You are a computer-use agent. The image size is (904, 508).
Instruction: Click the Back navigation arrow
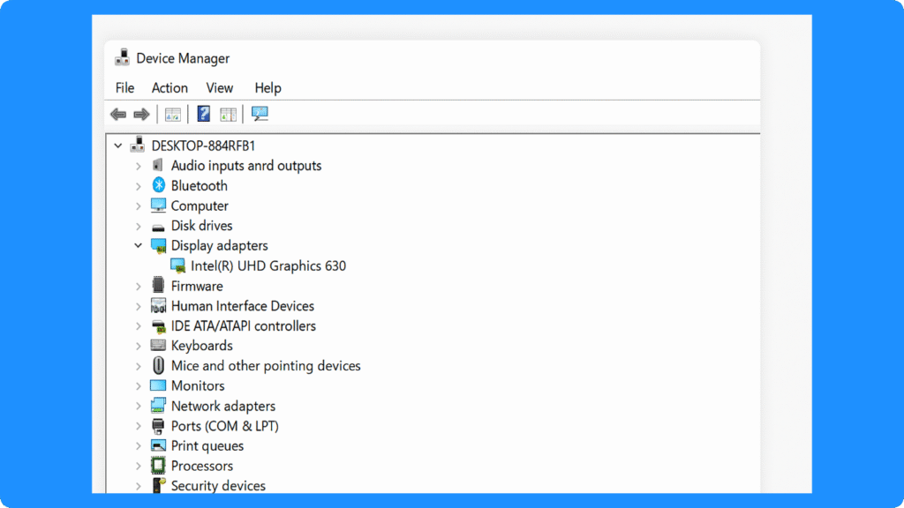(x=118, y=114)
